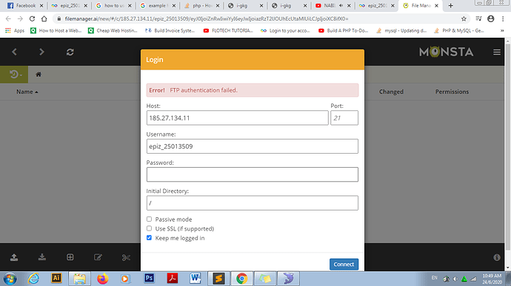
Task: Open Chrome three-dot menu
Action: pyautogui.click(x=503, y=19)
